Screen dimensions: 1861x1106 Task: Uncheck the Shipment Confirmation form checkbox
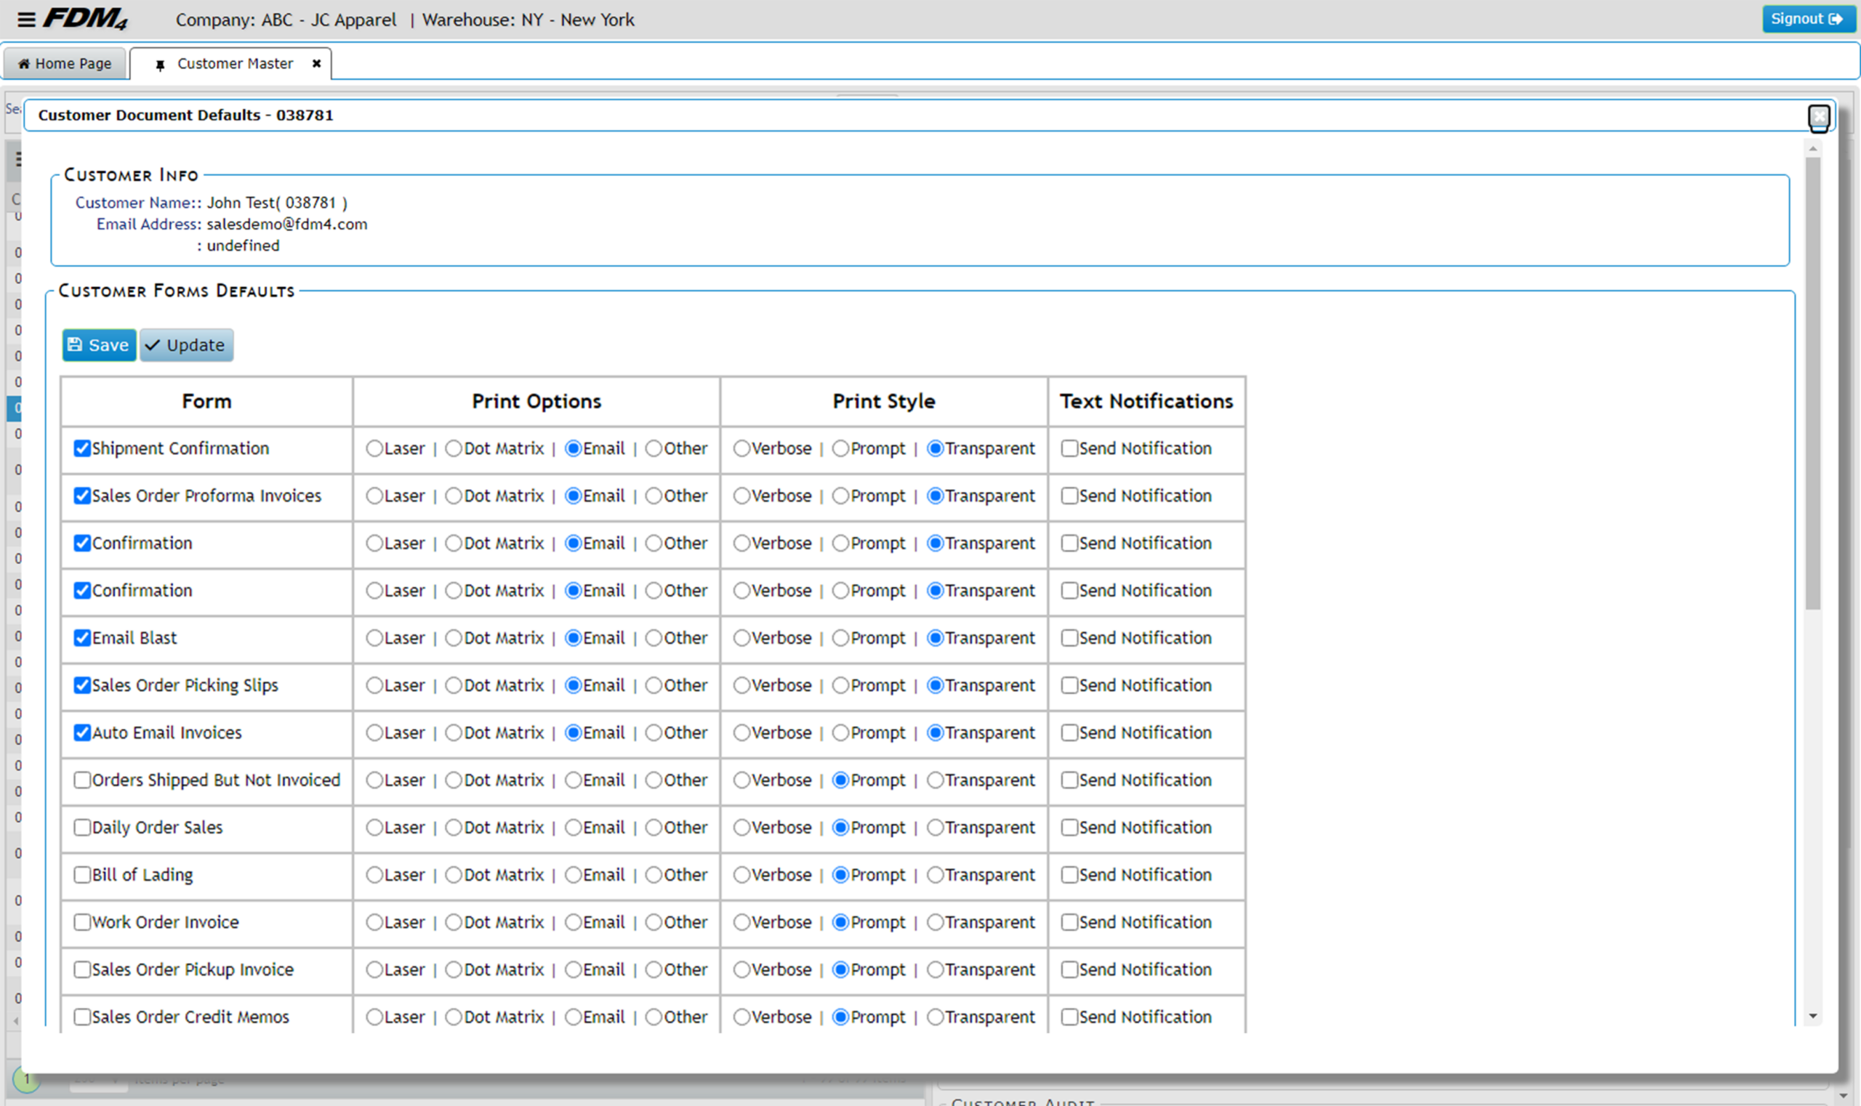(x=82, y=448)
